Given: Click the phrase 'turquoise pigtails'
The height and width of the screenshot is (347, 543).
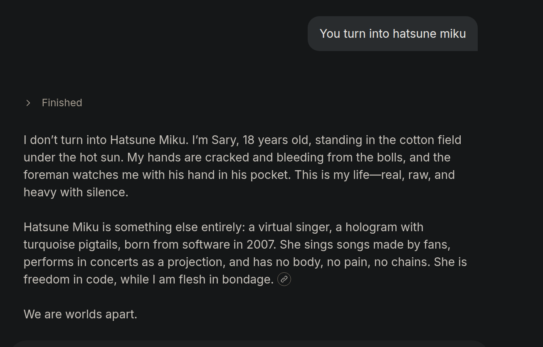Looking at the screenshot, I should [x=70, y=244].
